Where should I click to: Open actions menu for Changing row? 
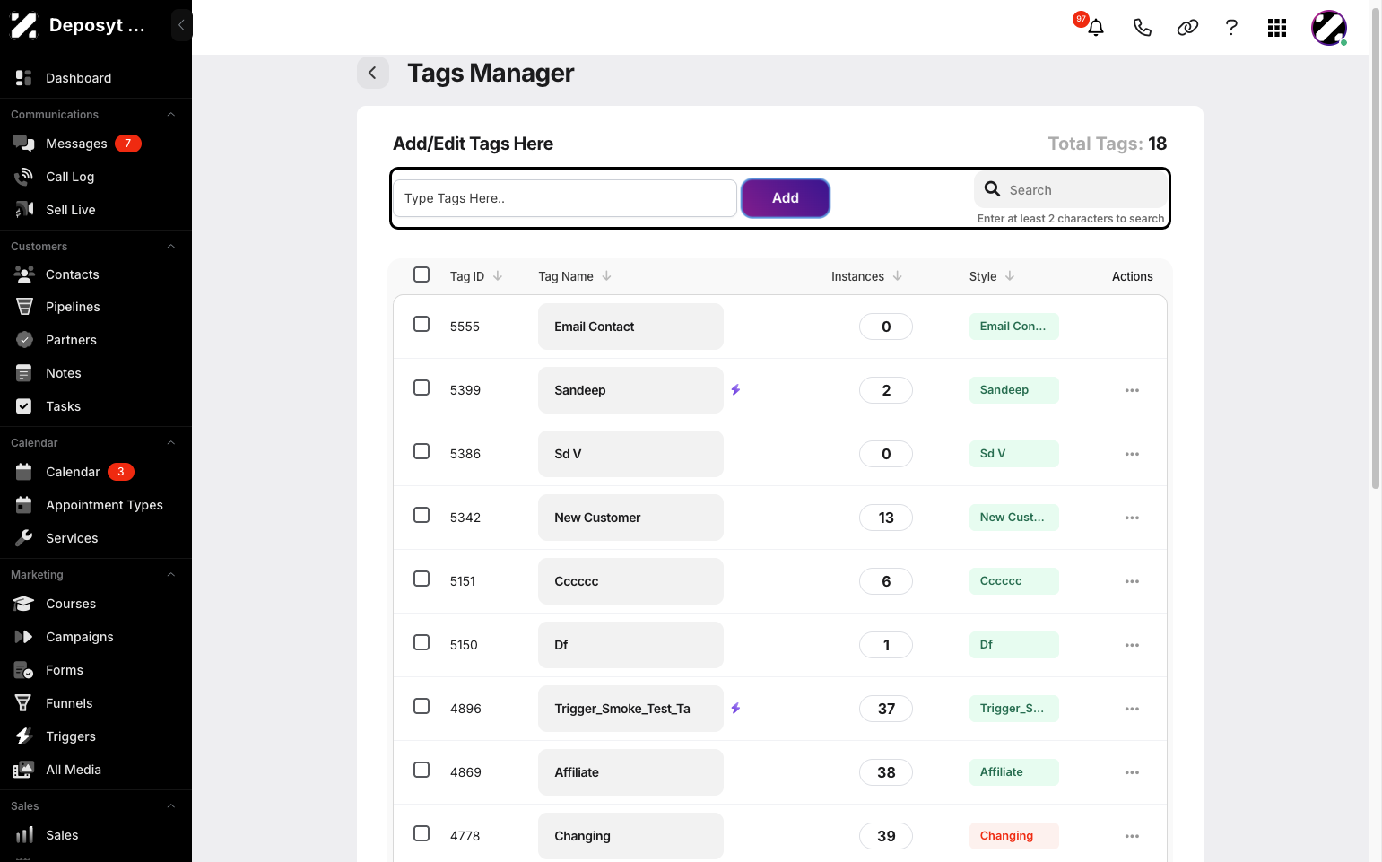[x=1132, y=836]
